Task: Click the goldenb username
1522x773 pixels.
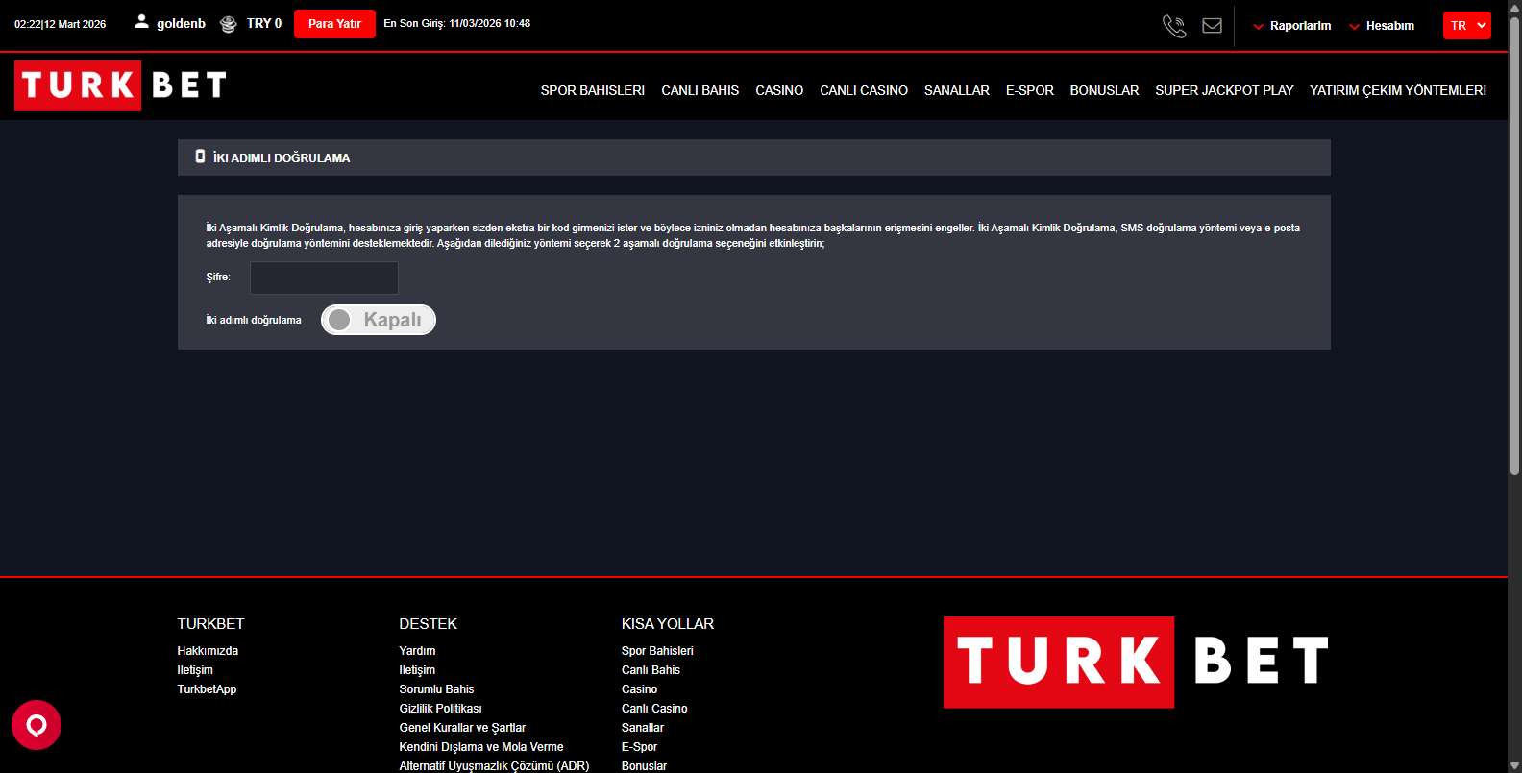Action: click(182, 23)
